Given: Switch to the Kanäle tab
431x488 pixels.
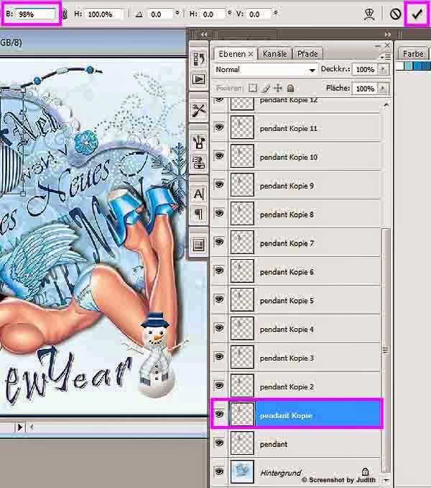Looking at the screenshot, I should (x=275, y=54).
